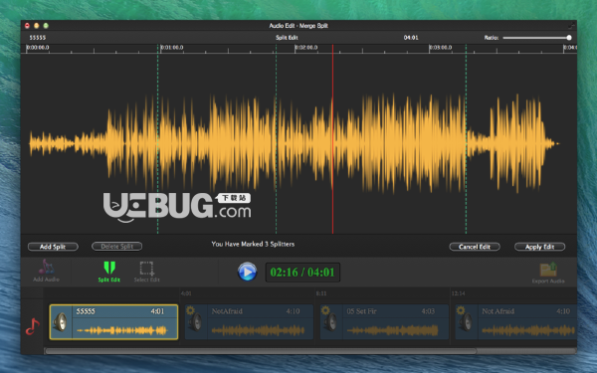Viewport: 597px width, 373px height.
Task: Click the red music note track icon
Action: point(33,326)
